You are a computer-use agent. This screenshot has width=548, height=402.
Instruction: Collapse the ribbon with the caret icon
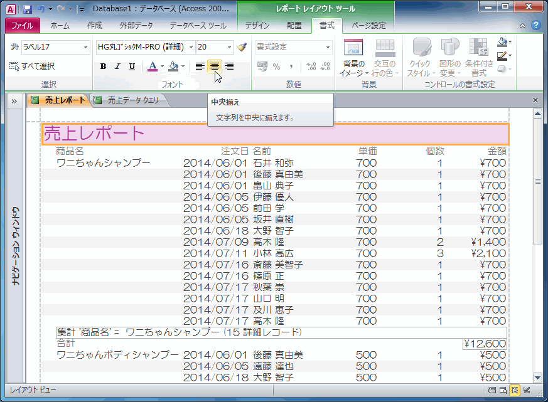coord(522,26)
